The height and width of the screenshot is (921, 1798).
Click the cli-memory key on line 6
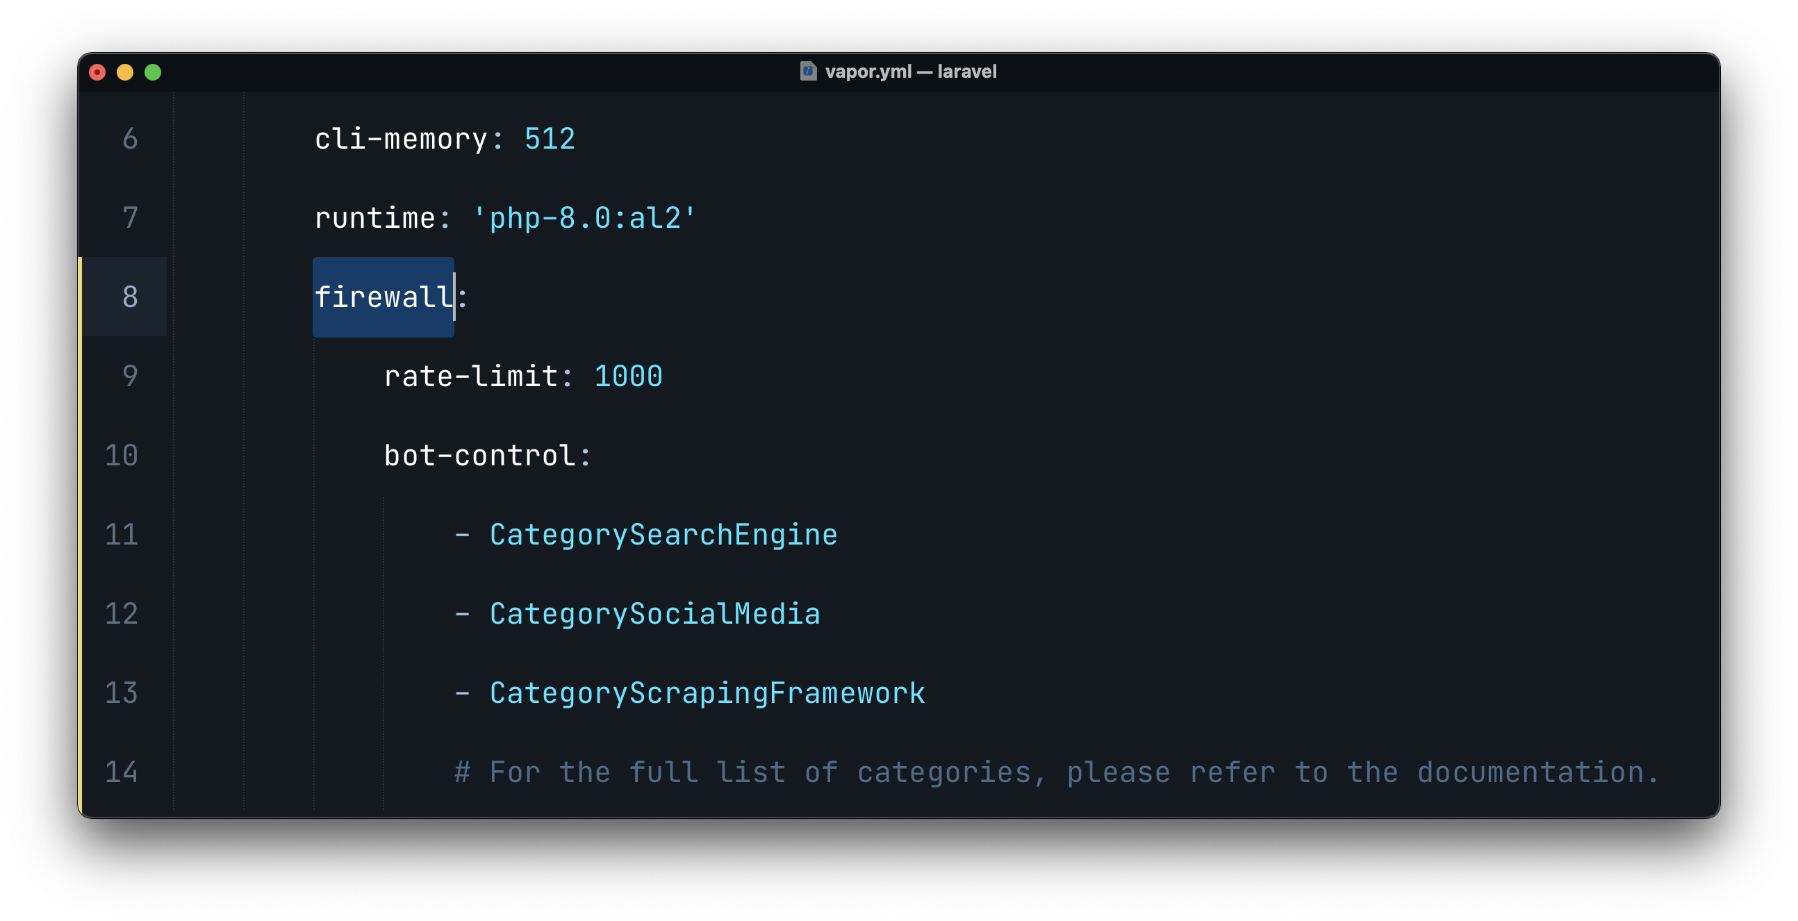click(x=401, y=139)
